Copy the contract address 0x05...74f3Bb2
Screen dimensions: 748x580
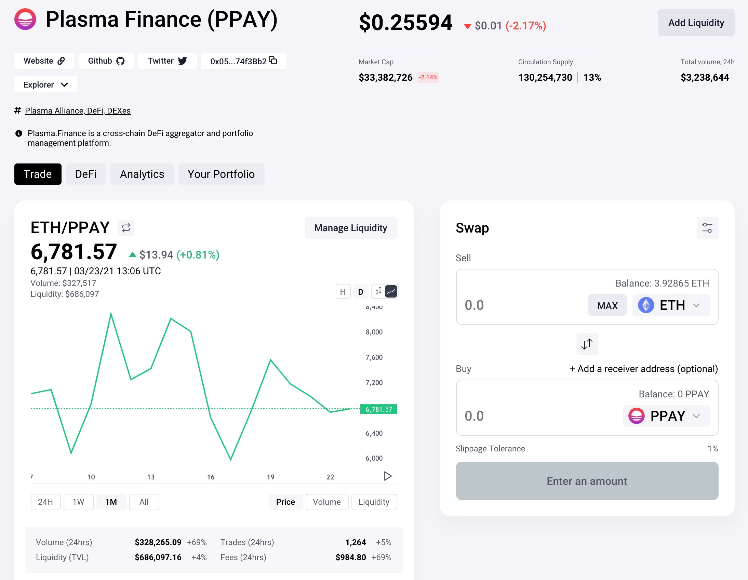coord(273,61)
